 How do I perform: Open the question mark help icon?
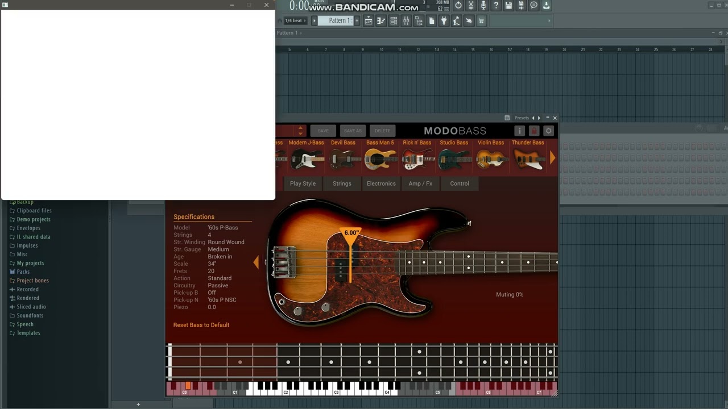tap(496, 6)
